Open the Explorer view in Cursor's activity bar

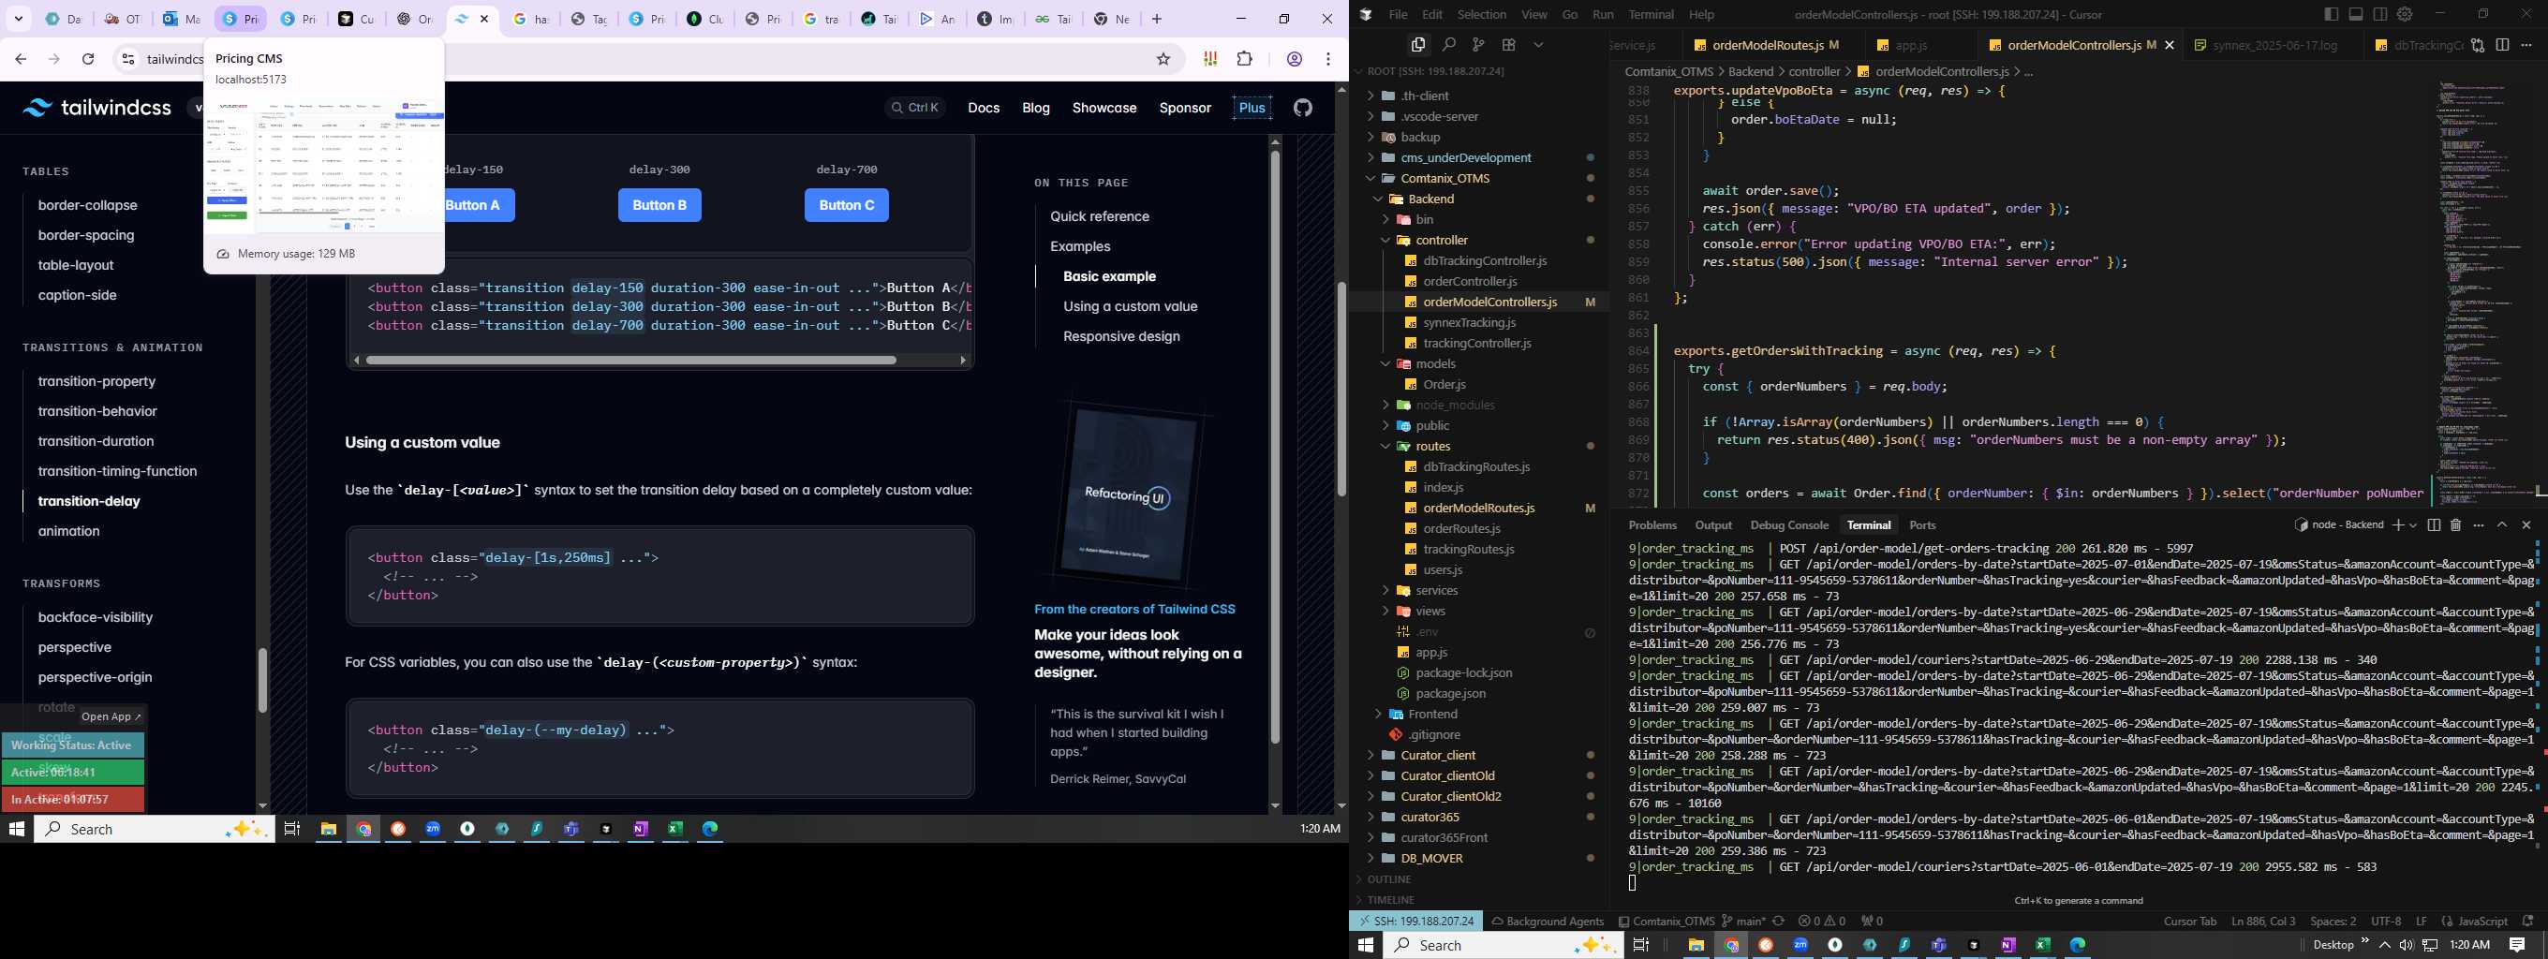(x=1418, y=45)
